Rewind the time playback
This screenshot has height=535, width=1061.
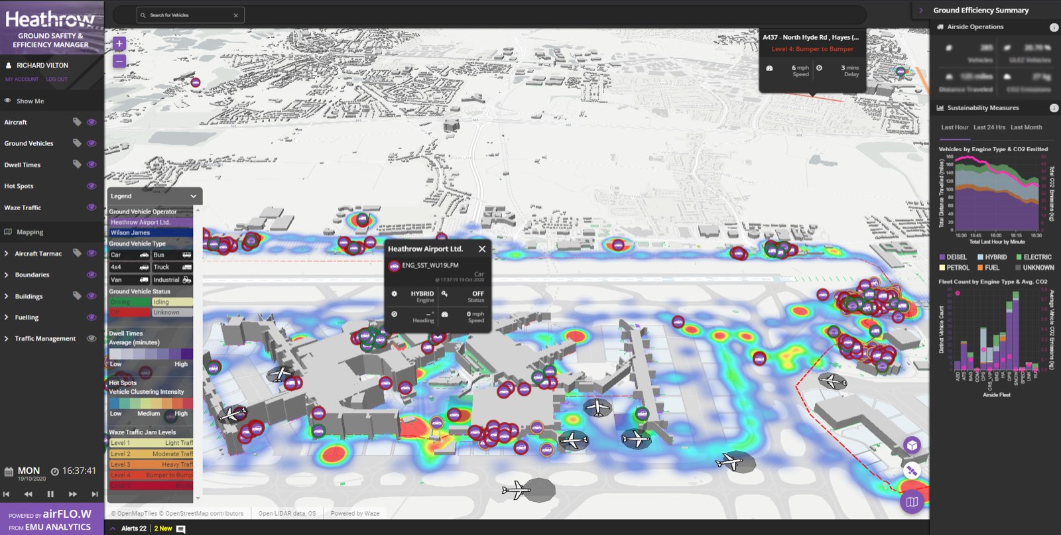(x=28, y=494)
